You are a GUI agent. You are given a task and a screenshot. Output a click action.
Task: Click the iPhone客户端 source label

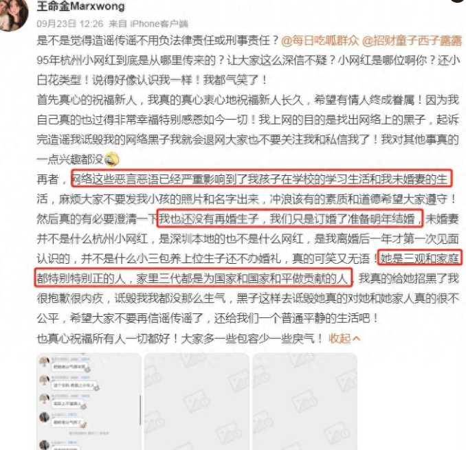(159, 23)
